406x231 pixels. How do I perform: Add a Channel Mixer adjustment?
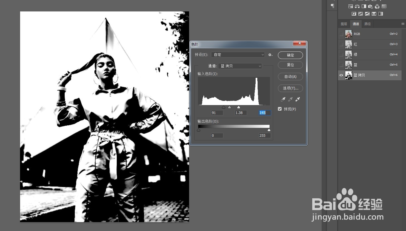(377, 6)
